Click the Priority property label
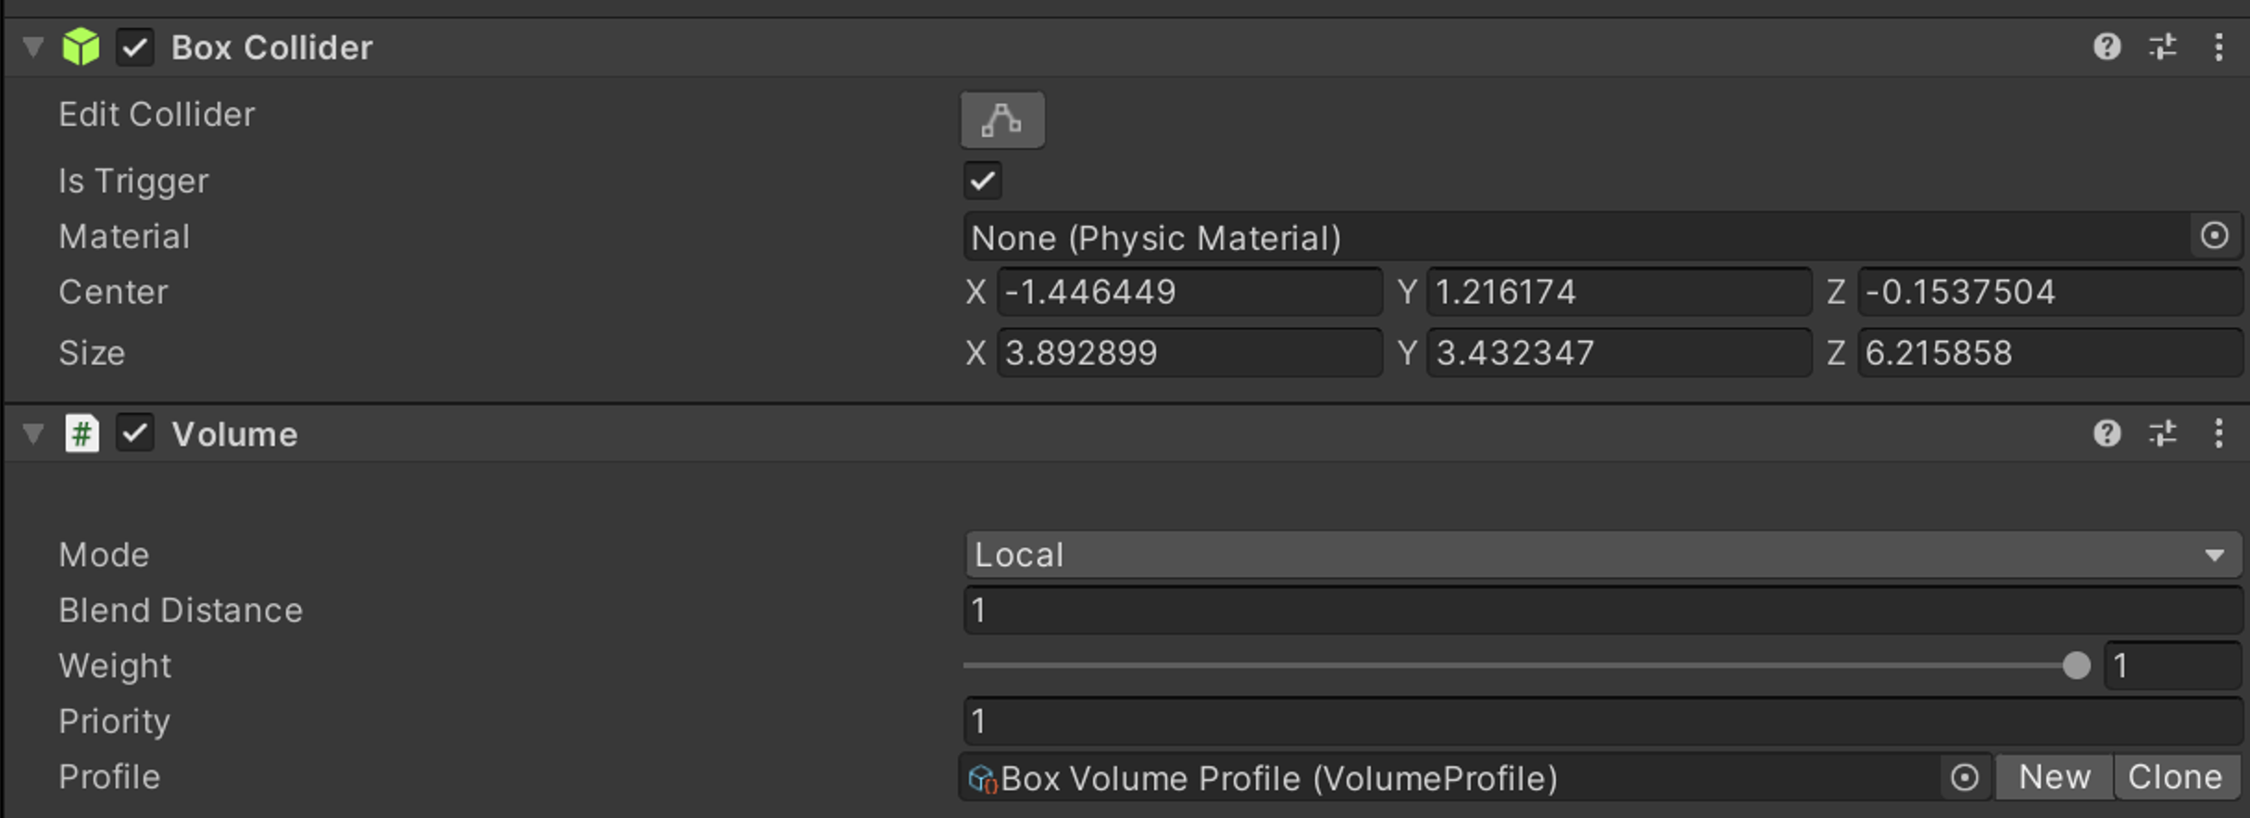The height and width of the screenshot is (818, 2250). pyautogui.click(x=115, y=722)
